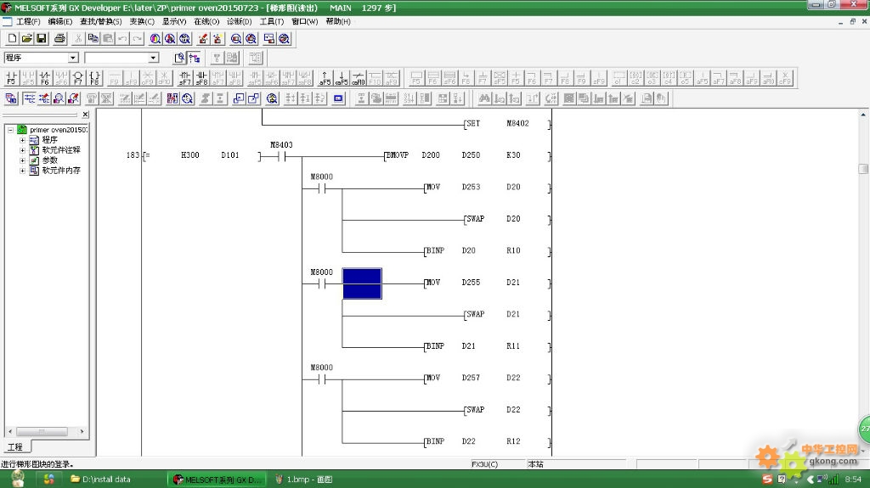Click the project tree horizontal scrollbar thumb
Viewport: 870px width, 488px height.
pos(42,431)
